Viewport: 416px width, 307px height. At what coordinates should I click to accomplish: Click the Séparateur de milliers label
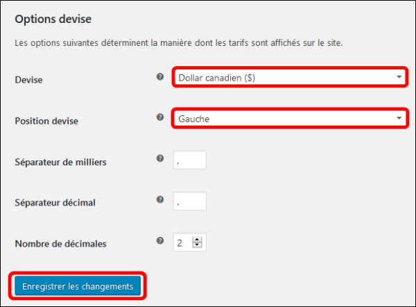[x=60, y=162]
